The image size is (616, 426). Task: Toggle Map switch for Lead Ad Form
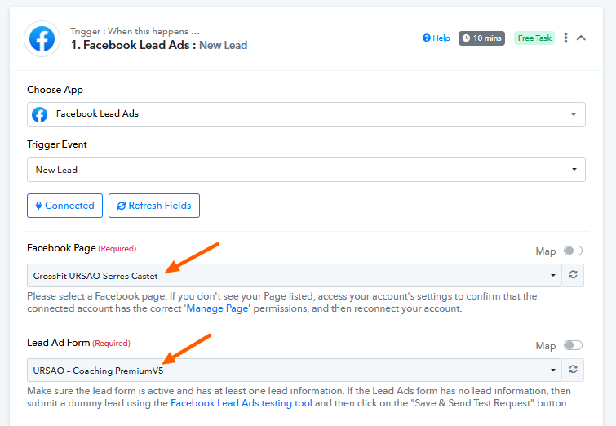click(573, 346)
